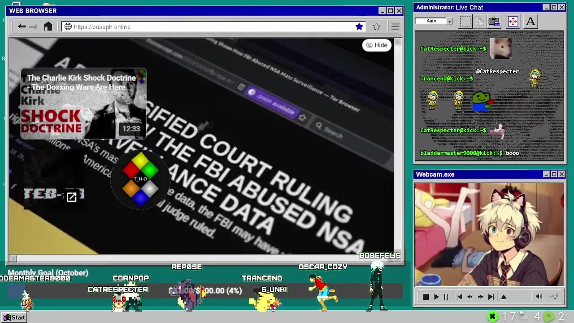The height and width of the screenshot is (323, 574).
Task: Focus the boseph.online address field
Action: point(213,26)
